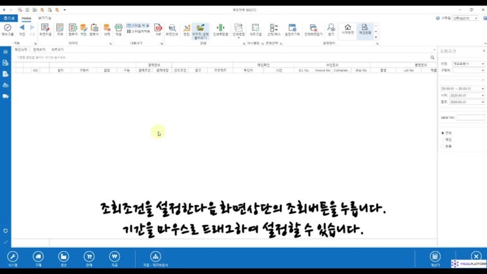
Task: Expand the screen gallery more arrow
Action: (x=376, y=37)
